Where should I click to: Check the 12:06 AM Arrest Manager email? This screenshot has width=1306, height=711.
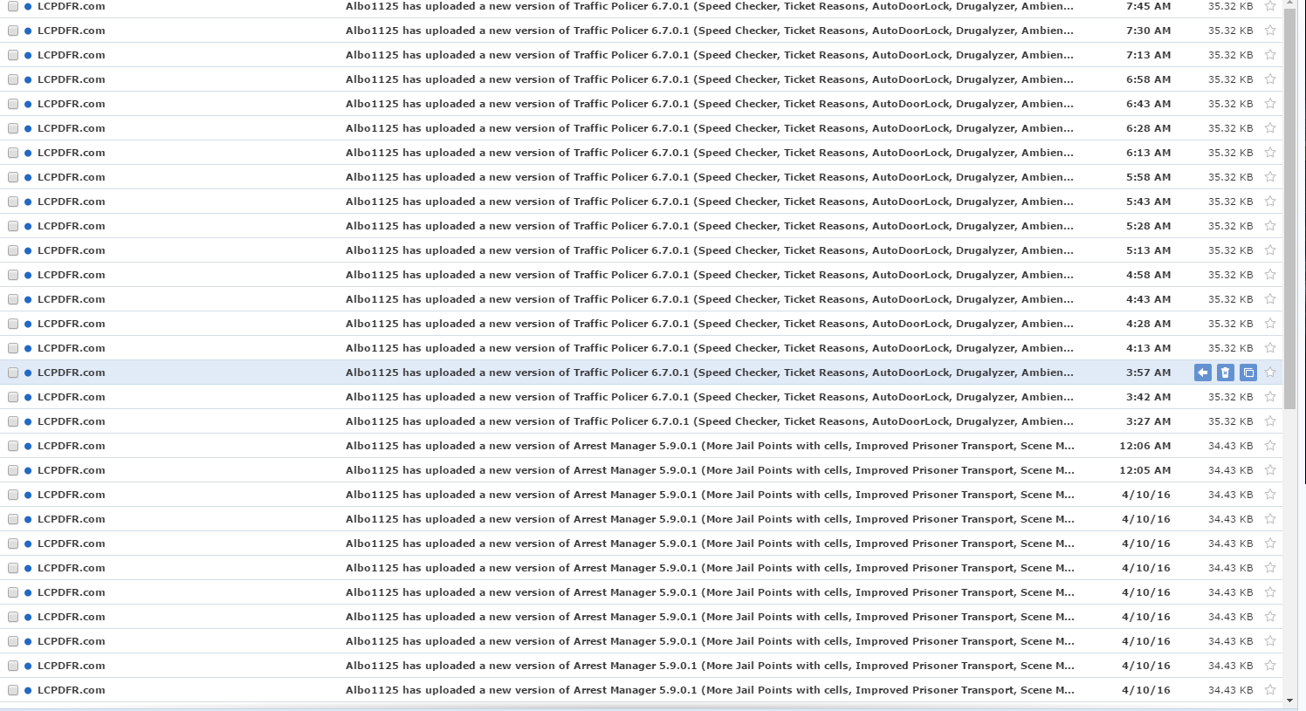click(13, 446)
